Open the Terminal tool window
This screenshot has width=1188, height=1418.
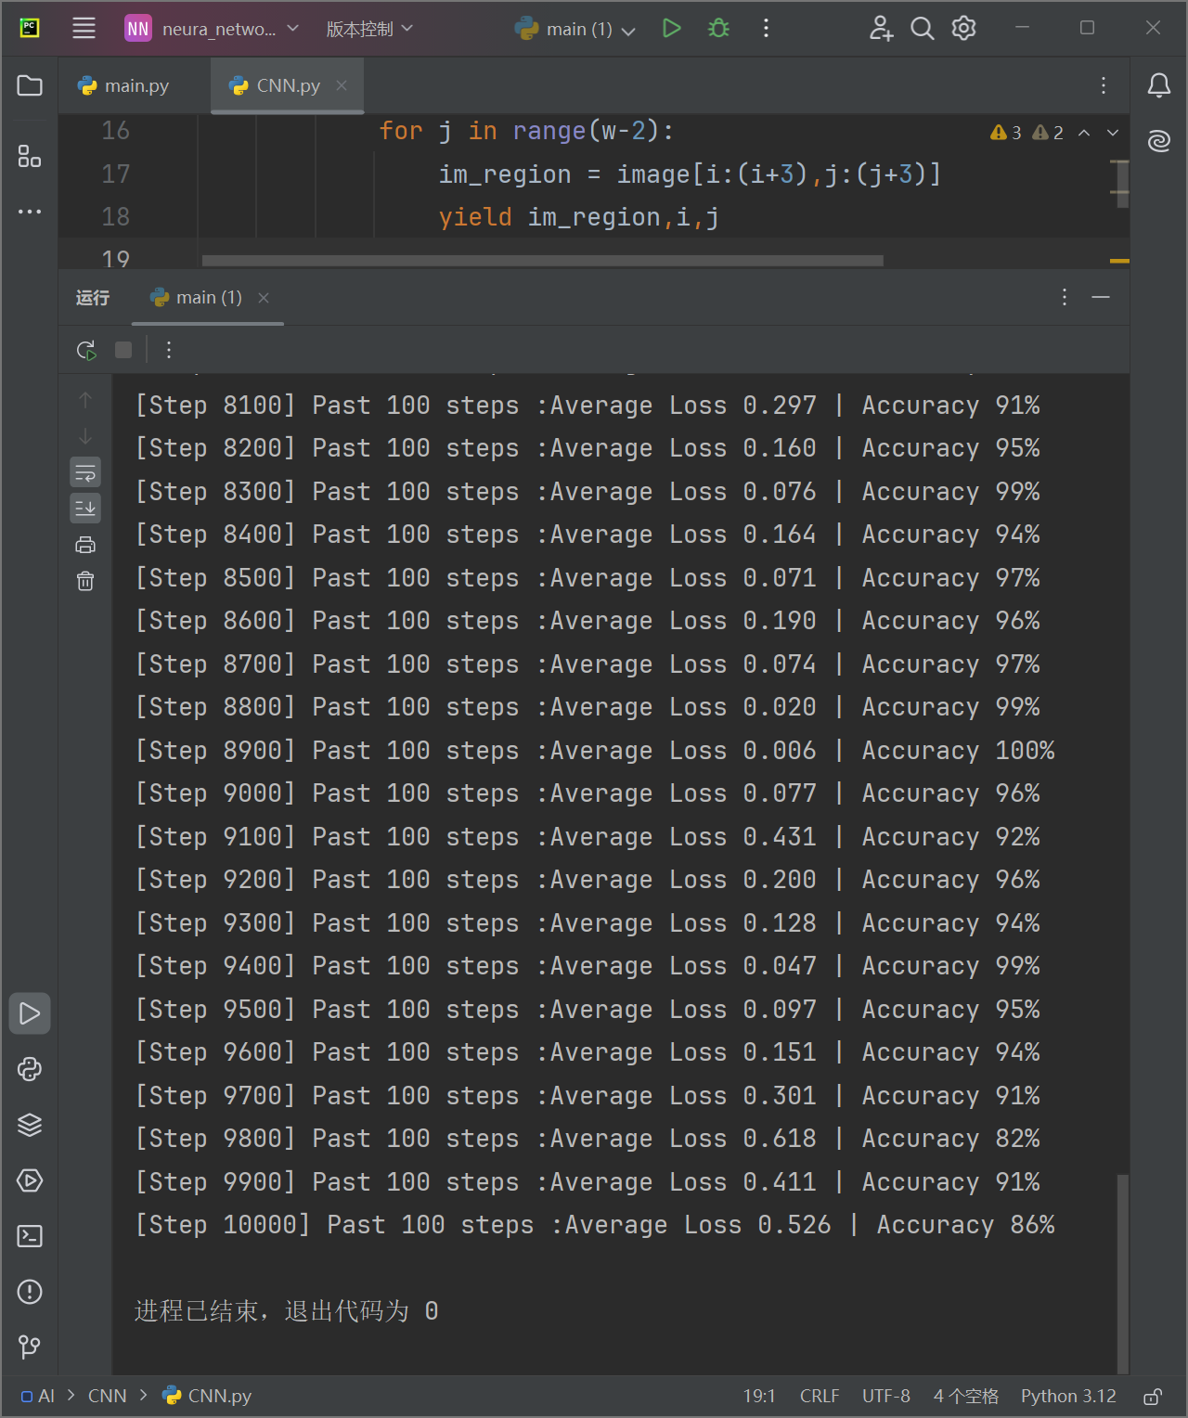tap(30, 1236)
